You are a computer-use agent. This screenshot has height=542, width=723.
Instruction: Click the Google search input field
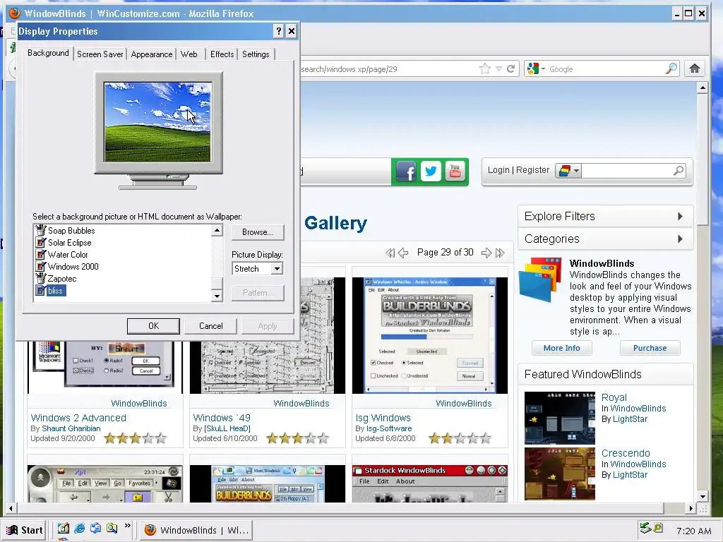coord(606,69)
